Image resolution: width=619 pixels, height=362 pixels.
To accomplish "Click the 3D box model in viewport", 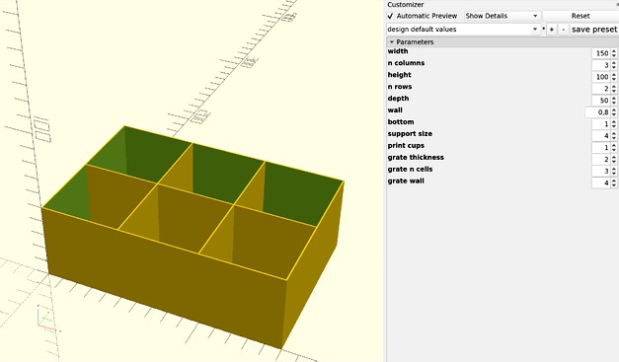I will pos(193,237).
